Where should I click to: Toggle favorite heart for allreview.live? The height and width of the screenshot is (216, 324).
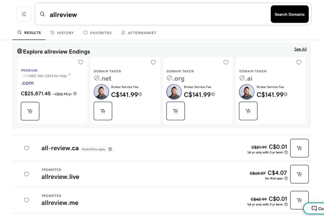27,174
